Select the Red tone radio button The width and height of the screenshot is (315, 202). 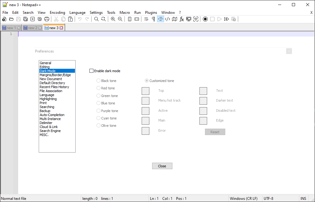98,88
